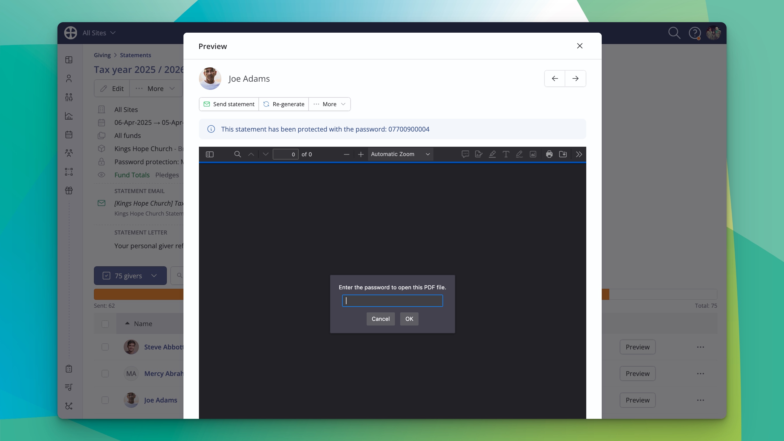
Task: Go to Statements breadcrumb
Action: [x=135, y=55]
